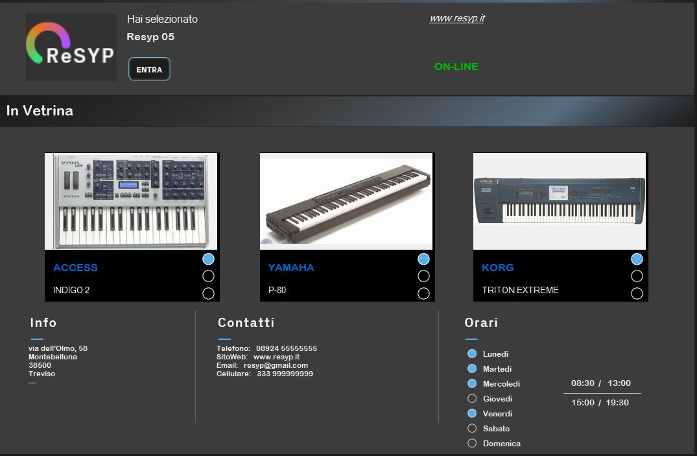Click the ReSYP logo
The image size is (697, 456).
pyautogui.click(x=71, y=47)
